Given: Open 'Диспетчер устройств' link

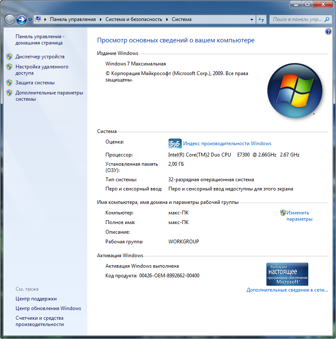Looking at the screenshot, I should coord(40,57).
